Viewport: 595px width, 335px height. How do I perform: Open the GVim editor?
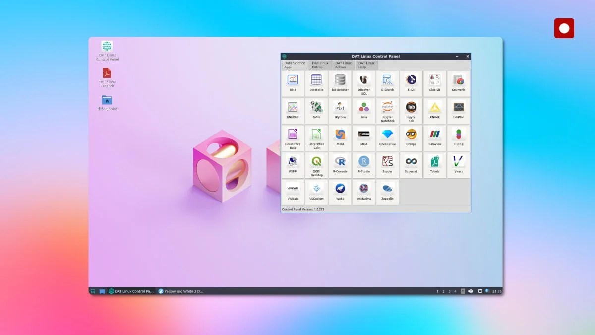[x=316, y=111]
